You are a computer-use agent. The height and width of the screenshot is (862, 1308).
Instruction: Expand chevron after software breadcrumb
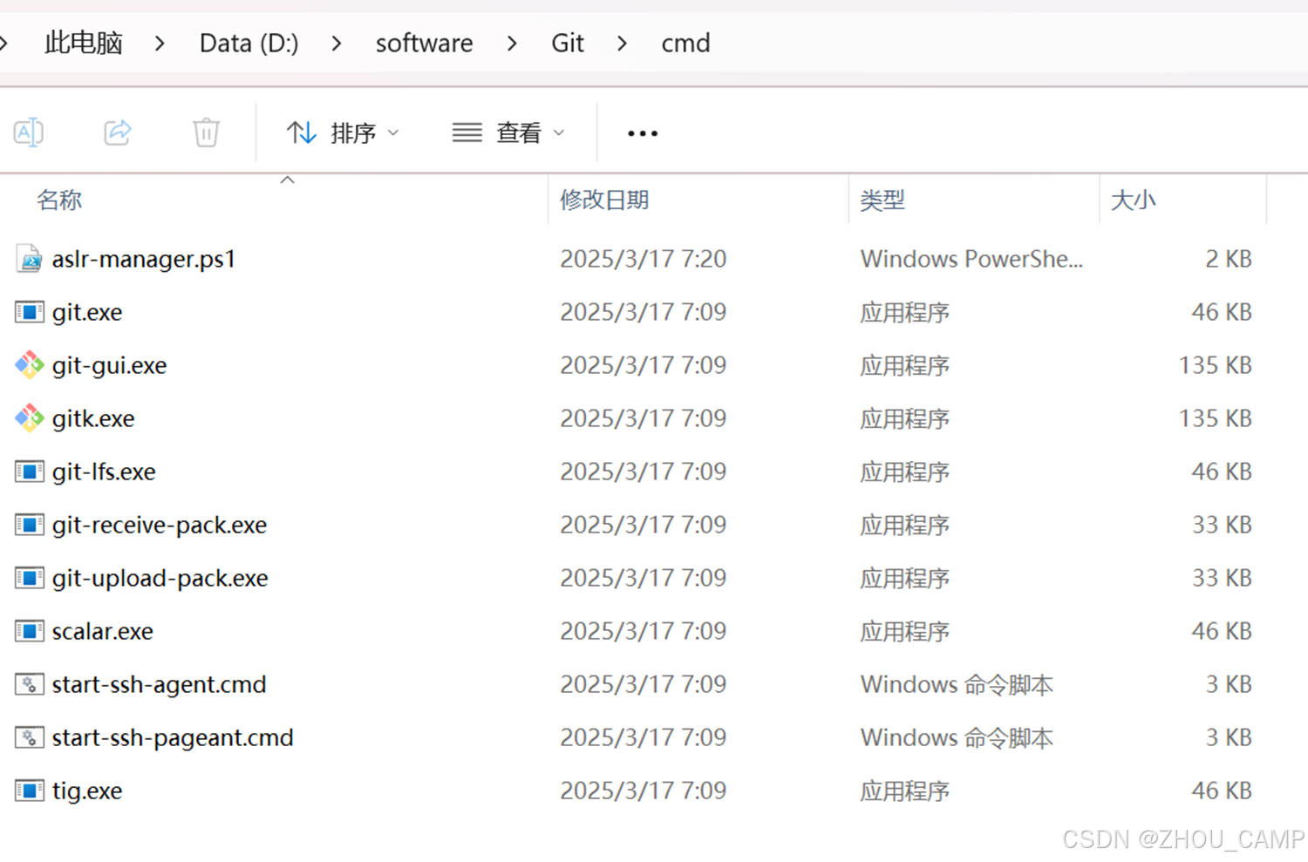click(x=512, y=43)
